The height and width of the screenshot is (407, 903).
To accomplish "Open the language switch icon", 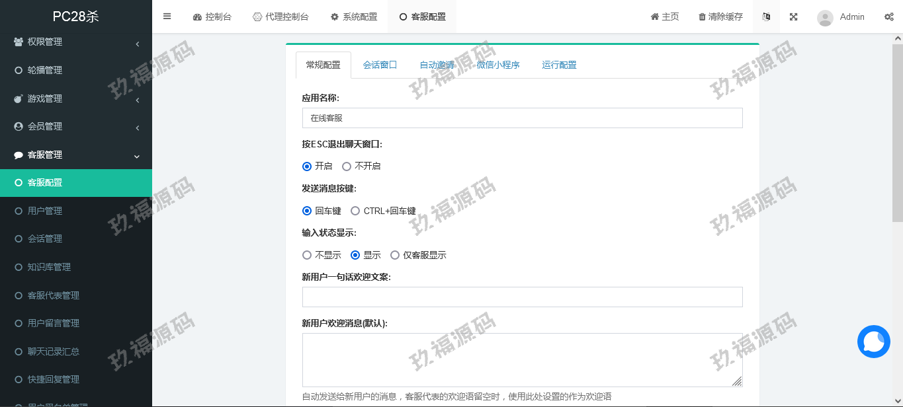I will coord(766,17).
